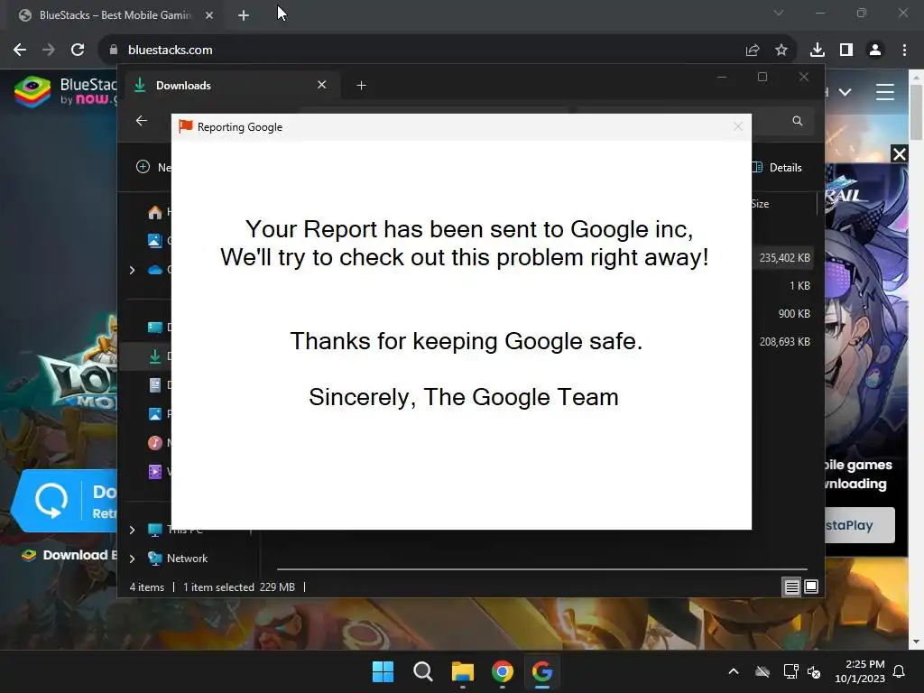Open the taskbar clock and date
This screenshot has height=693, width=924.
(x=860, y=671)
